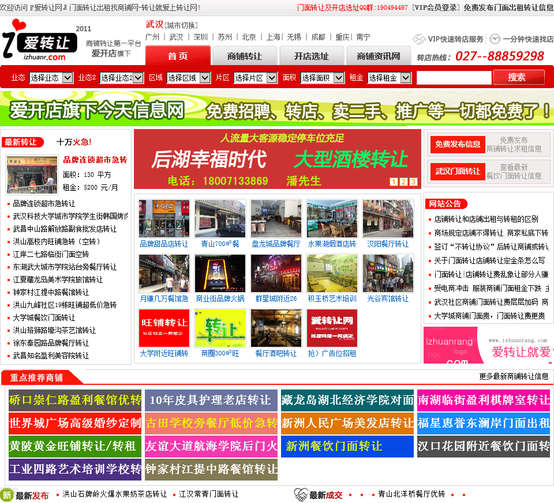
Task: Open notice 店铺转让和店铺出租与转租的区别
Action: (486, 219)
